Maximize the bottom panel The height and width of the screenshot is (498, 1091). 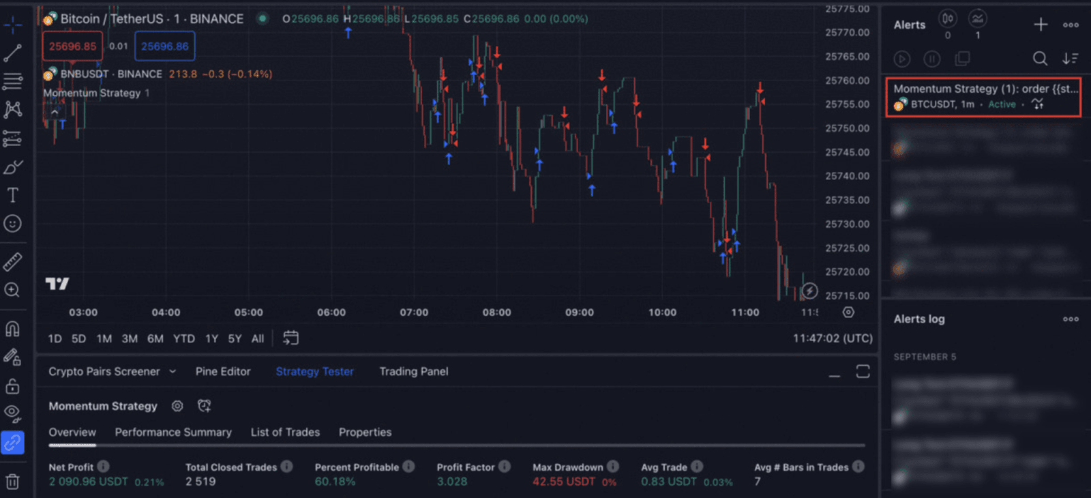click(863, 371)
